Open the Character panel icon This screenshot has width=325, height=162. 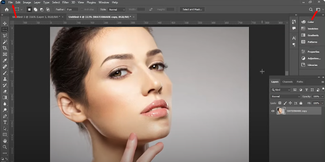tap(294, 38)
